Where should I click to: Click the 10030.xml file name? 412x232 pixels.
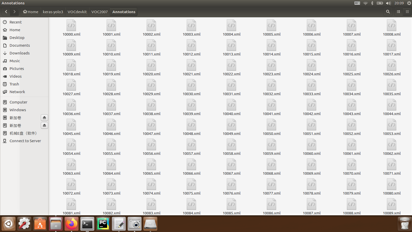pos(192,94)
